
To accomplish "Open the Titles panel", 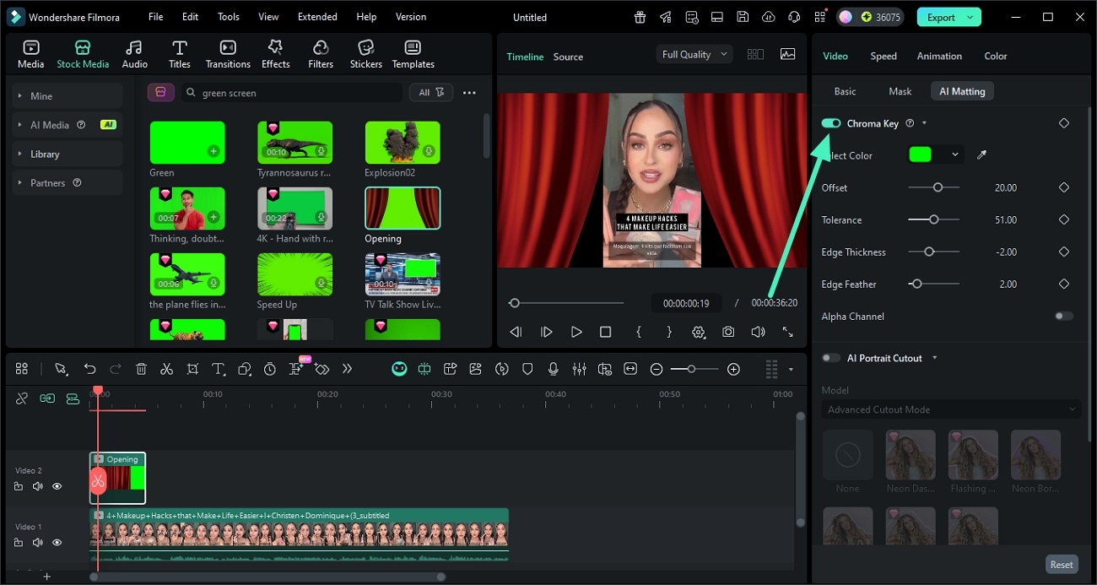I will (x=178, y=52).
